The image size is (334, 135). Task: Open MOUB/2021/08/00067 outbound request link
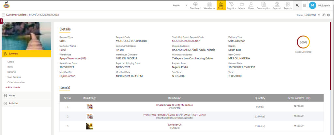(186, 41)
